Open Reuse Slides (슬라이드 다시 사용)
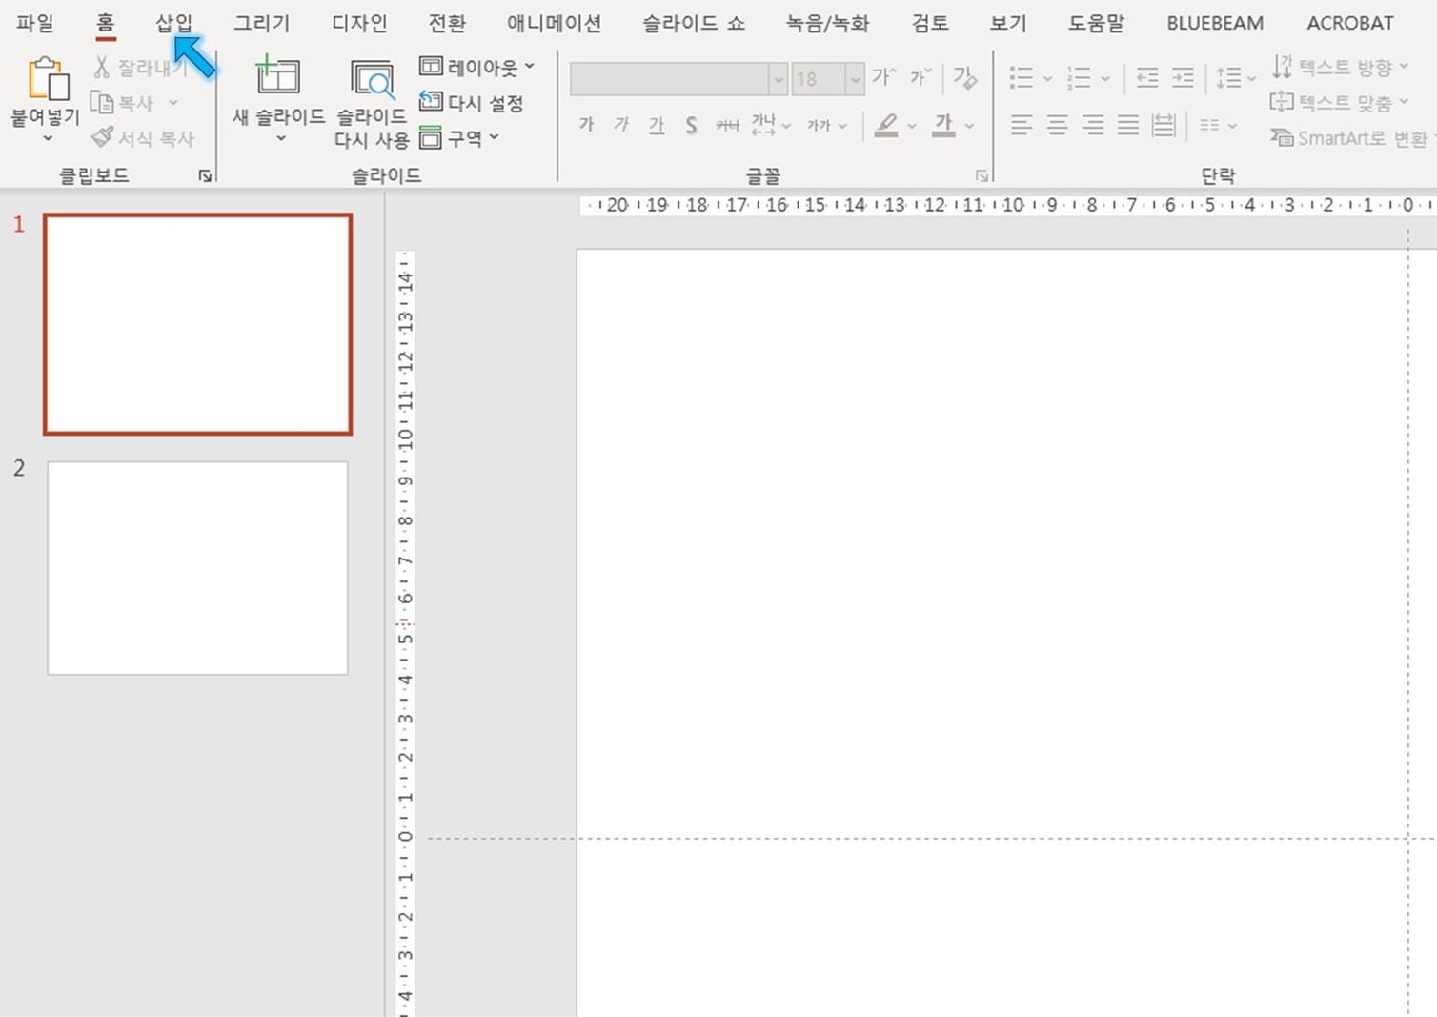 click(372, 80)
